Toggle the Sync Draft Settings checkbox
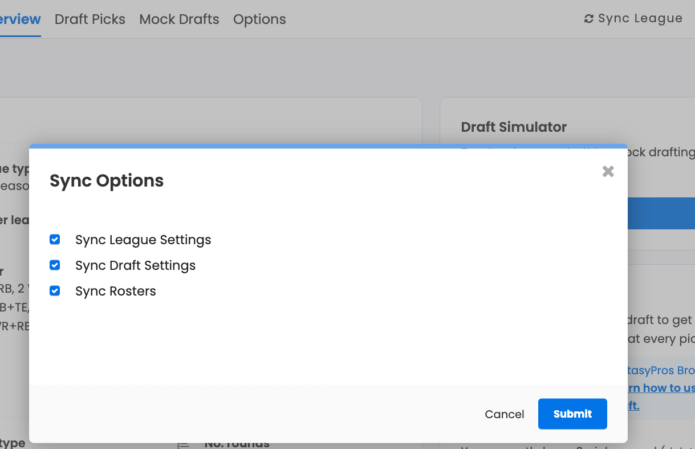 click(x=55, y=265)
